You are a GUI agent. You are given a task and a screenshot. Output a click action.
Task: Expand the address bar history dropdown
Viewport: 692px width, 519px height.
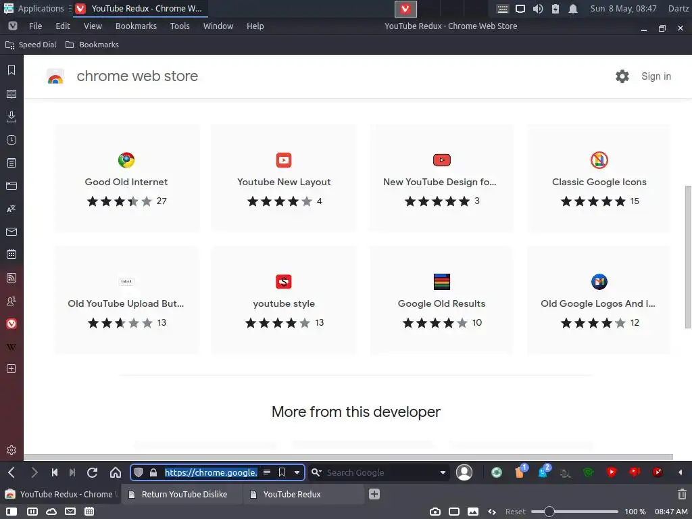pyautogui.click(x=297, y=472)
